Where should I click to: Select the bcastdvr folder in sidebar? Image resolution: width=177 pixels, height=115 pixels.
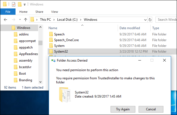(x=26, y=67)
